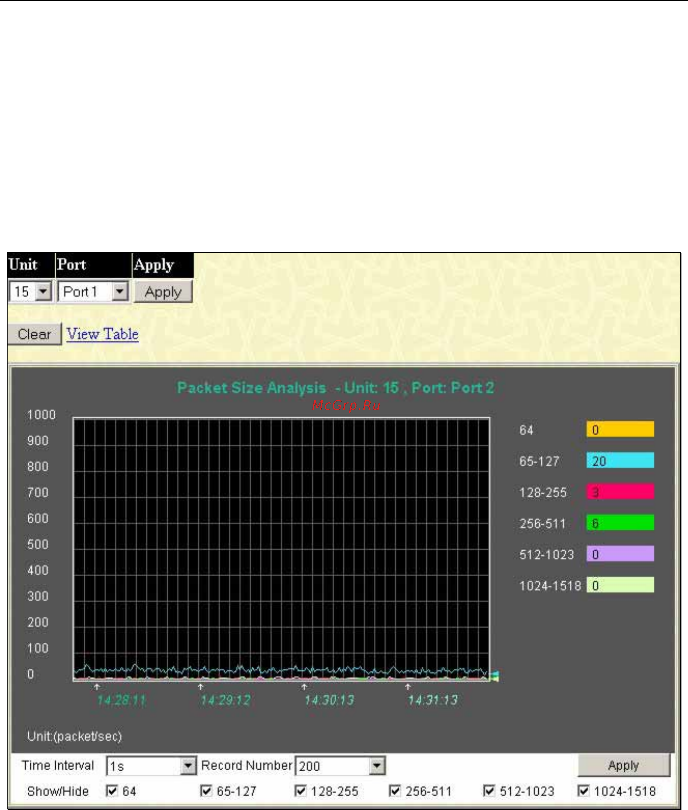Click the 14:29:12 time marker
Screen dimensions: 688x810
(x=225, y=700)
